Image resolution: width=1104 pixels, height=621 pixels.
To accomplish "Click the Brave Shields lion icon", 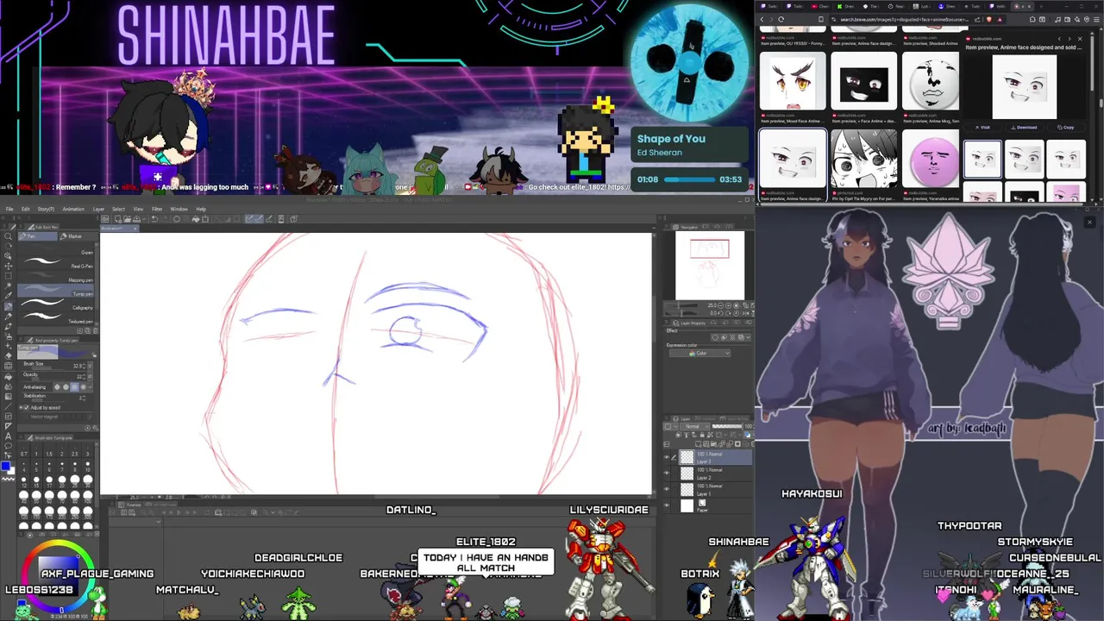I will tap(988, 19).
